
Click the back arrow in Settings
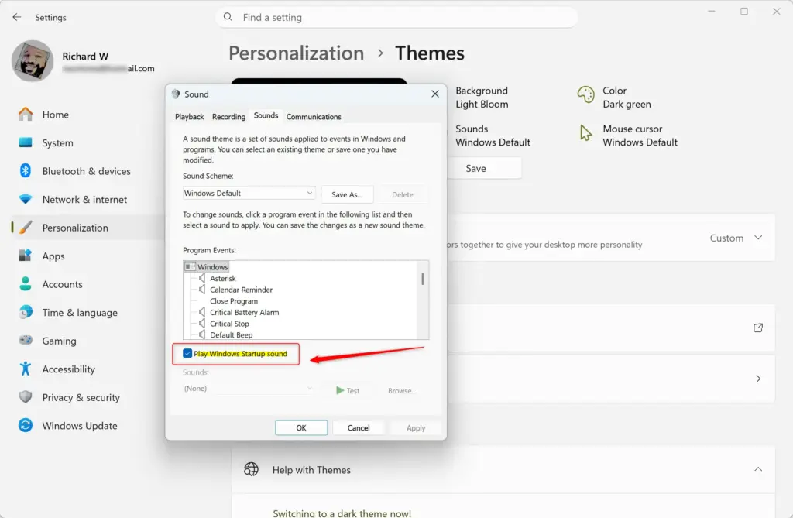(x=17, y=17)
